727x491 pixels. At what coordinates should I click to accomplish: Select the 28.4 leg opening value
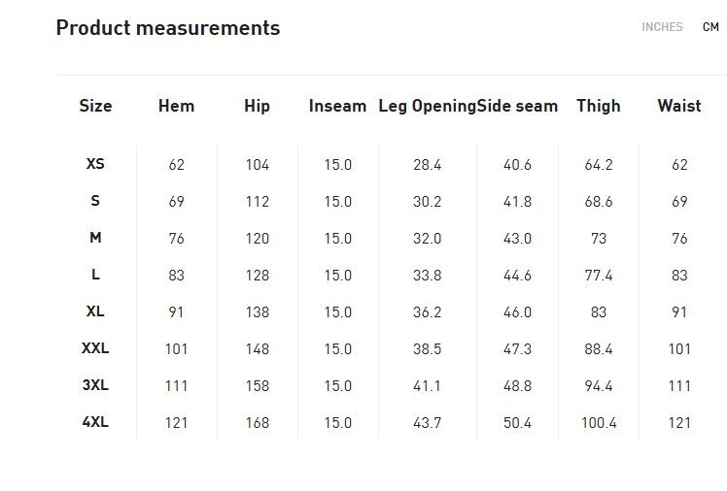(427, 165)
